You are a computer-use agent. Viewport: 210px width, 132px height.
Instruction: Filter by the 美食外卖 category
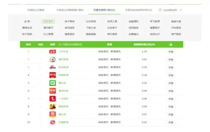tap(176, 21)
